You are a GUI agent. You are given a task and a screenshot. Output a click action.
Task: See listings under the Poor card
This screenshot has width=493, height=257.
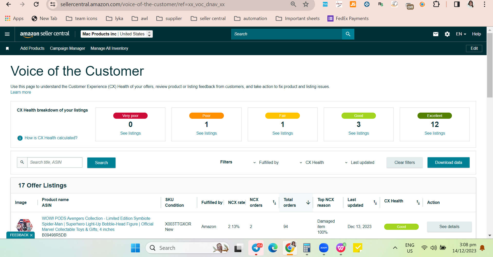click(206, 133)
